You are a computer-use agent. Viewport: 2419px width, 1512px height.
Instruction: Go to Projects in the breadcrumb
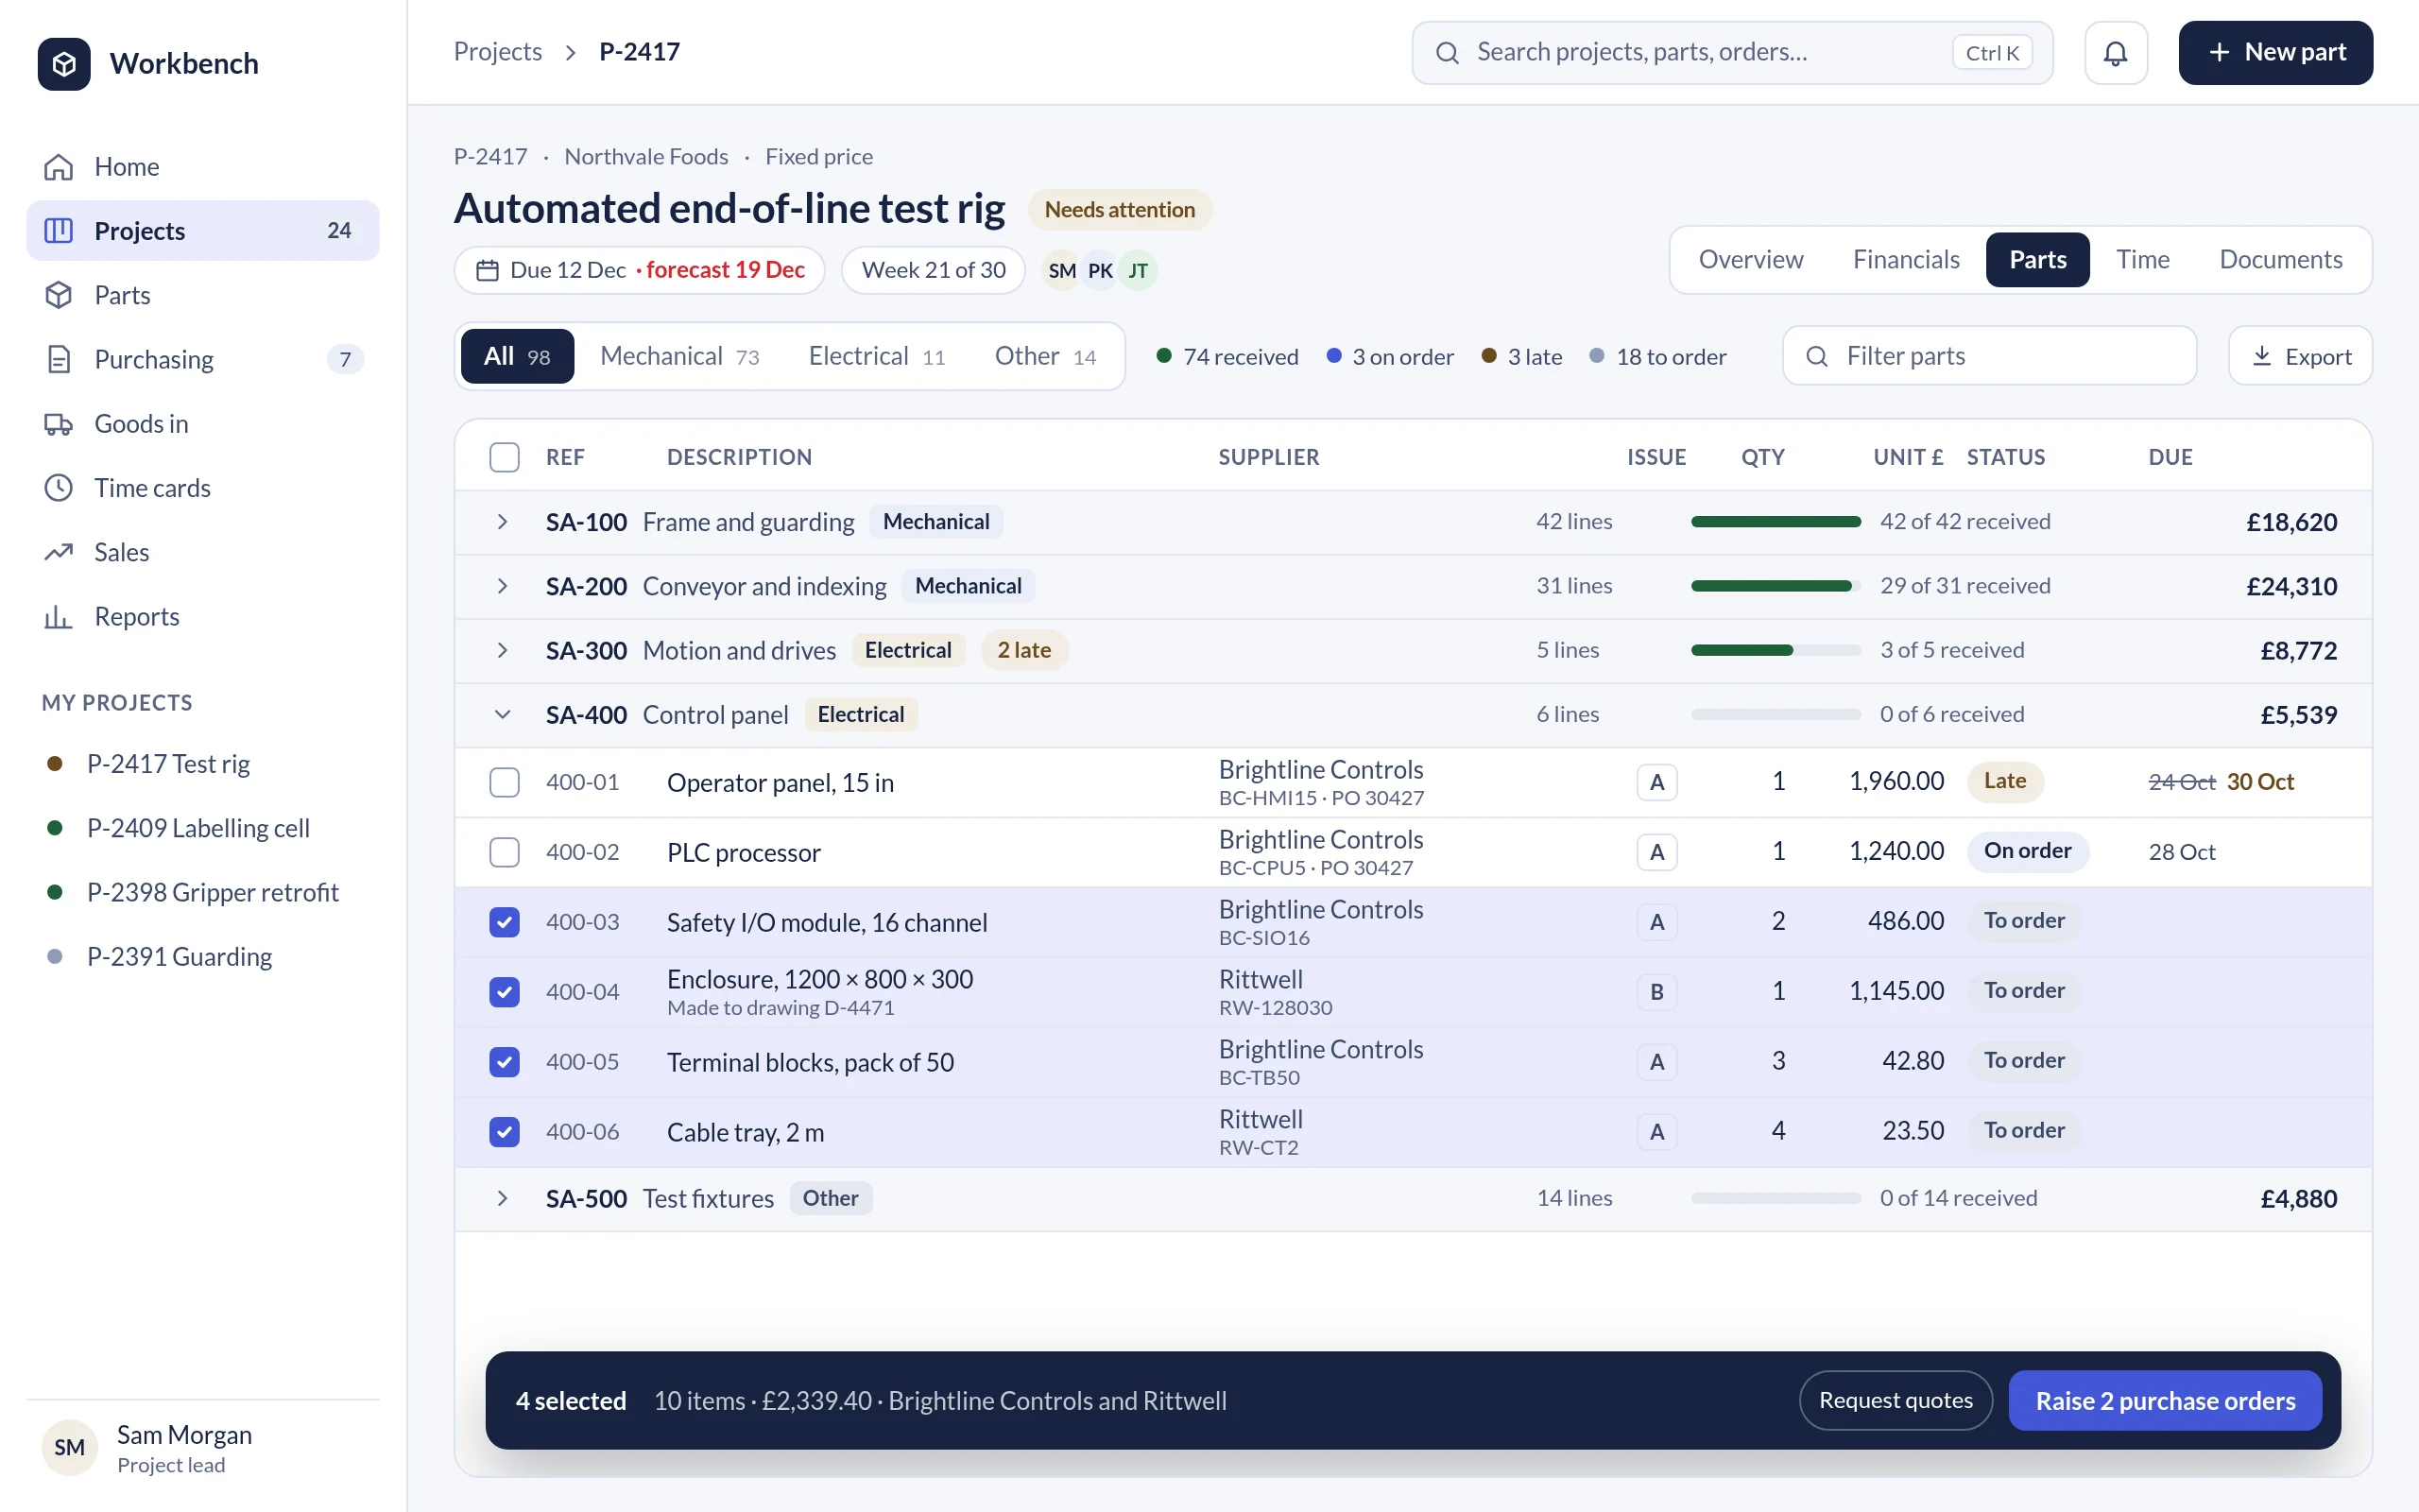click(498, 51)
